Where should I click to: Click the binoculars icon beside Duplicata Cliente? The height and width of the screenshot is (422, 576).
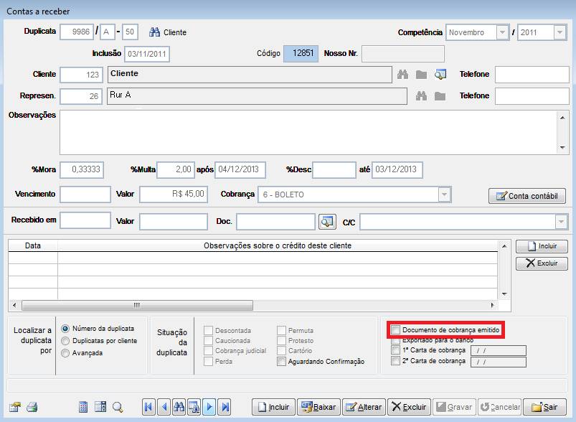[x=154, y=32]
